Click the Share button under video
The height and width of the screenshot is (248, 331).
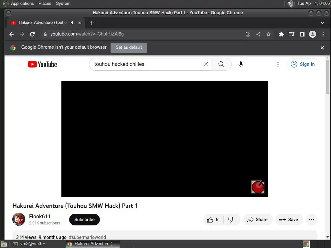pos(258,220)
